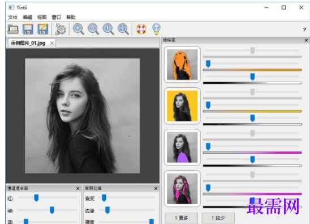Click the grayscale portrait in the canvas

click(82, 116)
